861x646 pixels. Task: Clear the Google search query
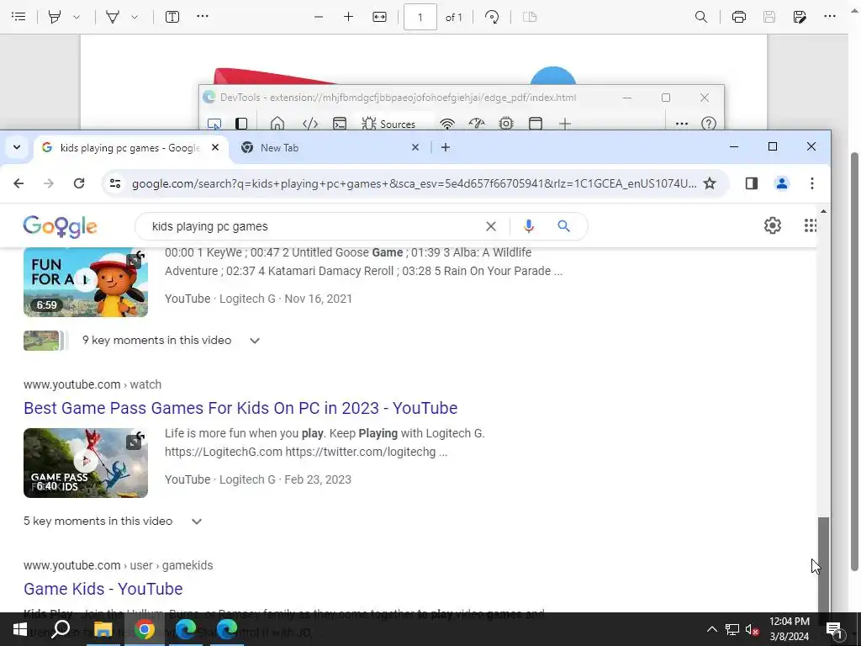coord(491,226)
